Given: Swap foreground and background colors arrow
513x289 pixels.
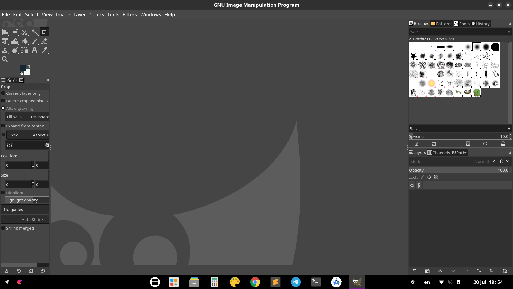Looking at the screenshot, I should (29, 66).
